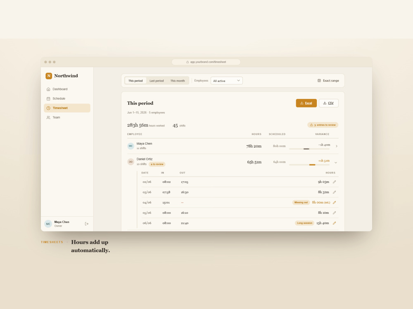Click the 80h 00m scheduled value
The image size is (413, 309).
tap(279, 146)
